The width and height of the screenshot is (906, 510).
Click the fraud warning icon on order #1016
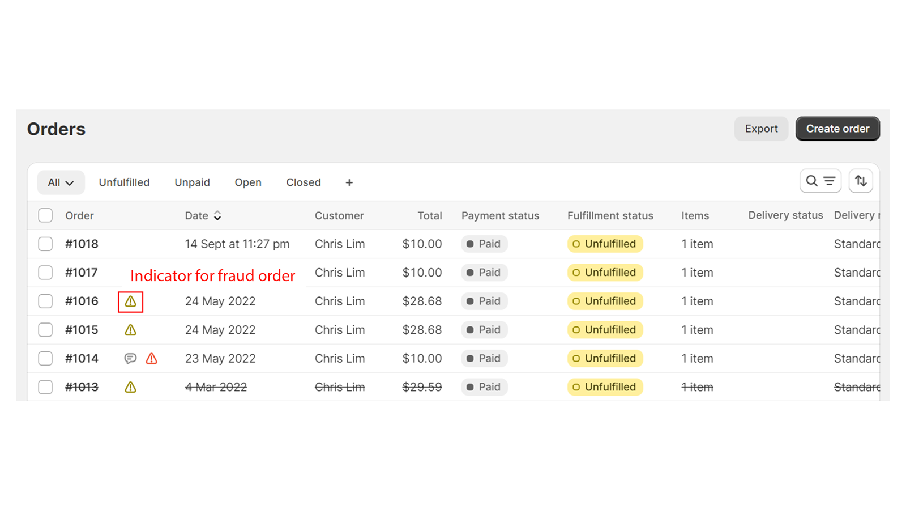130,301
